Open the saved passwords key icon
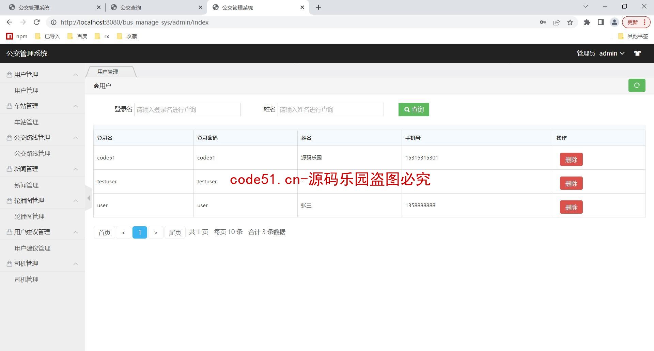The width and height of the screenshot is (654, 351). [x=543, y=22]
